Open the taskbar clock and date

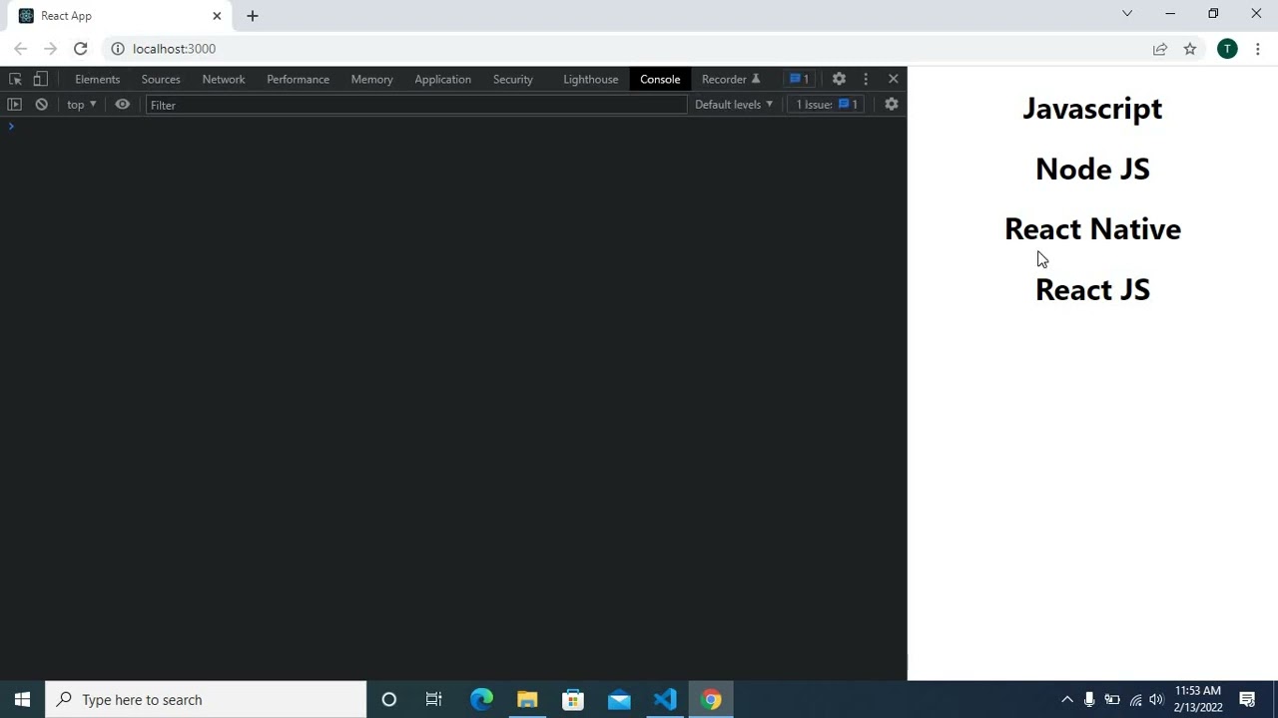pos(1198,699)
